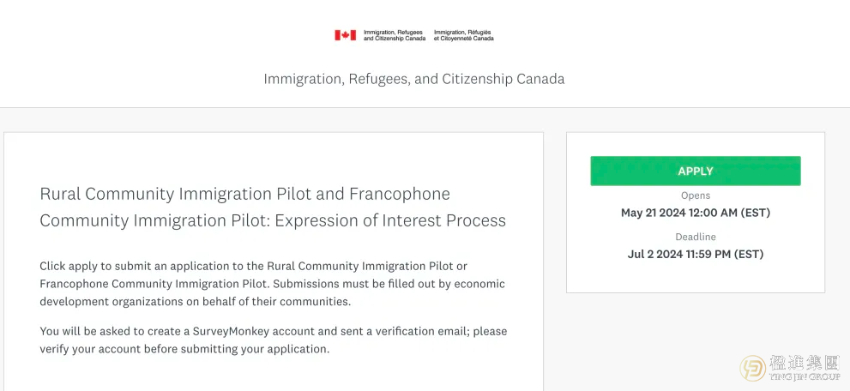This screenshot has height=391, width=850.
Task: Click the Opens label under APPLY
Action: pos(696,196)
